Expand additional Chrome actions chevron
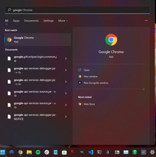Viewport: 156px width, 157px height. coord(143,89)
